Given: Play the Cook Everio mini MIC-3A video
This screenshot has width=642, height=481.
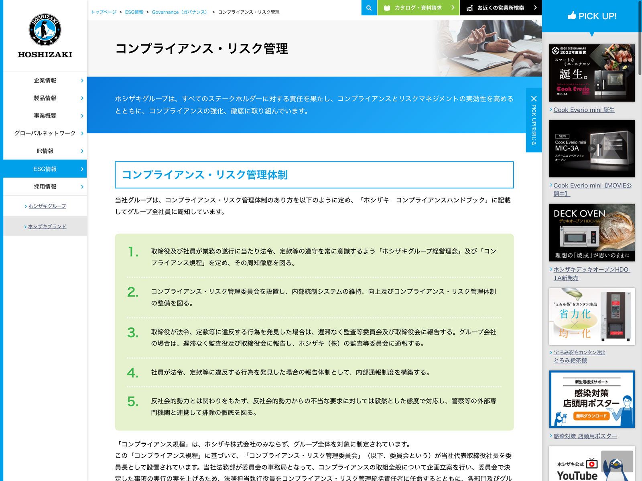Looking at the screenshot, I should [x=592, y=149].
